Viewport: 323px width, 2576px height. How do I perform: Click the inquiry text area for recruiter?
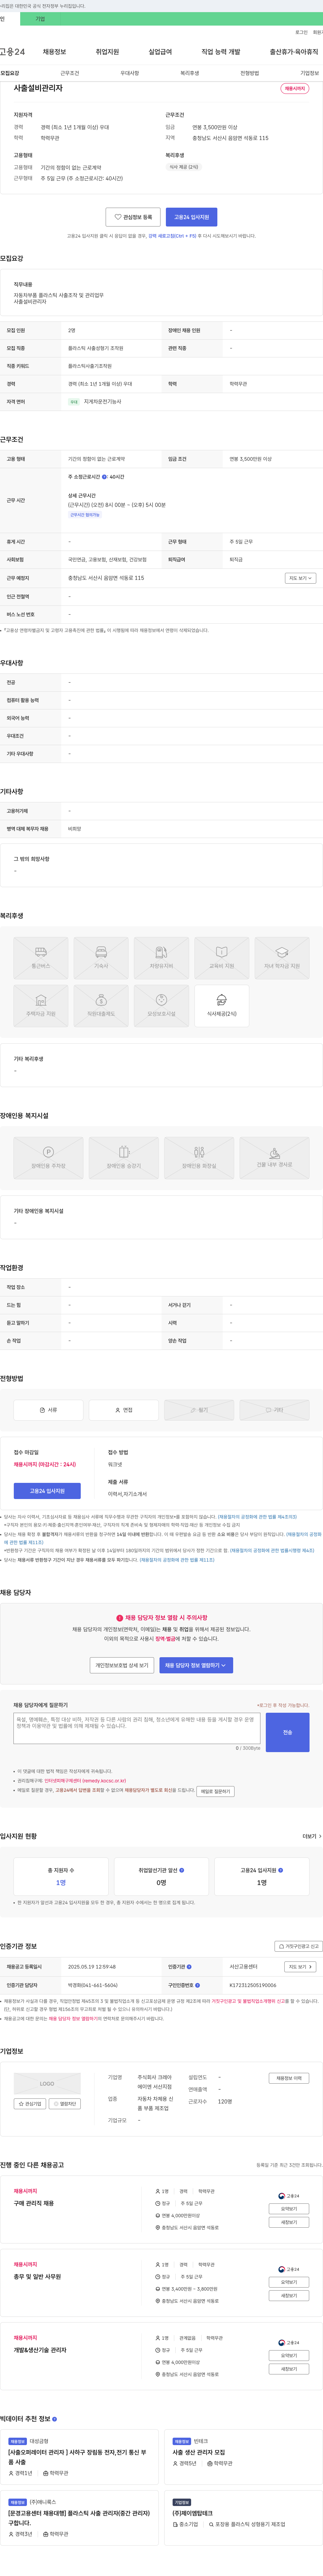[137, 1728]
